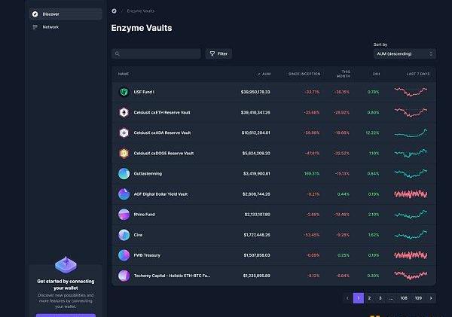Viewport: 452px width, 317px height.
Task: Click the USF Fund I vault icon
Action: [124, 92]
